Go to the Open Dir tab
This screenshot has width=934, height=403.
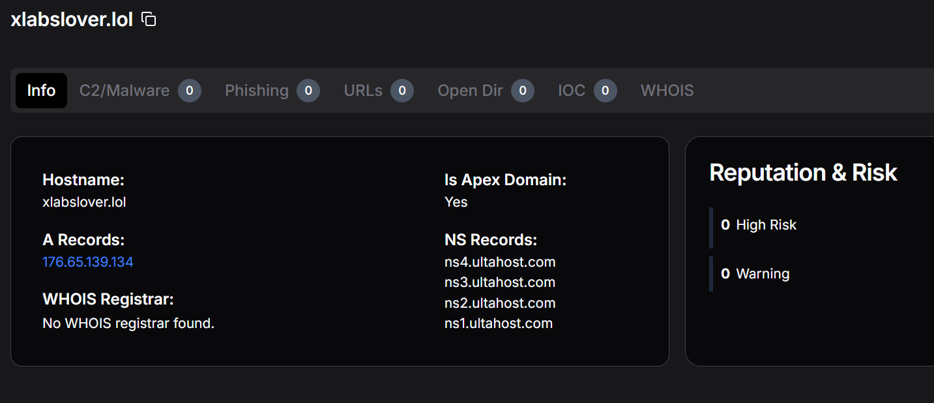click(470, 91)
